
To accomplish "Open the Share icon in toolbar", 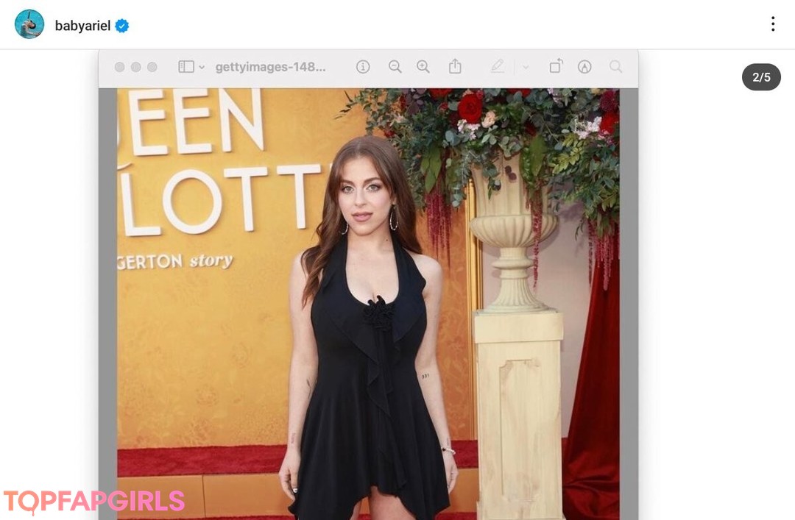I will (x=455, y=67).
